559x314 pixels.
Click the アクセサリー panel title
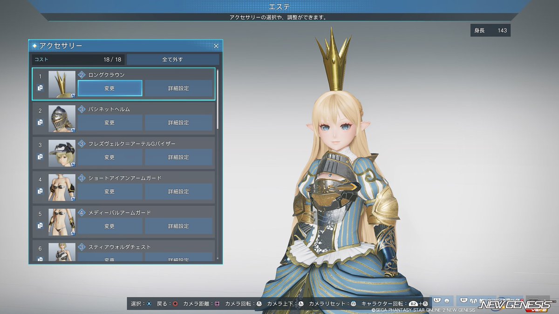click(61, 46)
